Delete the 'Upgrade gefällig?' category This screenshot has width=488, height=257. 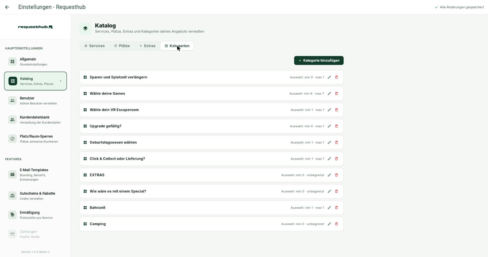336,126
